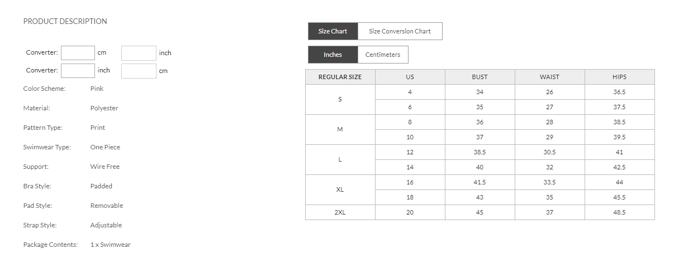674x263 pixels.
Task: Click the M size cell
Action: pyautogui.click(x=340, y=129)
